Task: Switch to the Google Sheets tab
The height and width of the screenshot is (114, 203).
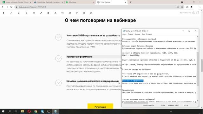Action: tap(17, 2)
